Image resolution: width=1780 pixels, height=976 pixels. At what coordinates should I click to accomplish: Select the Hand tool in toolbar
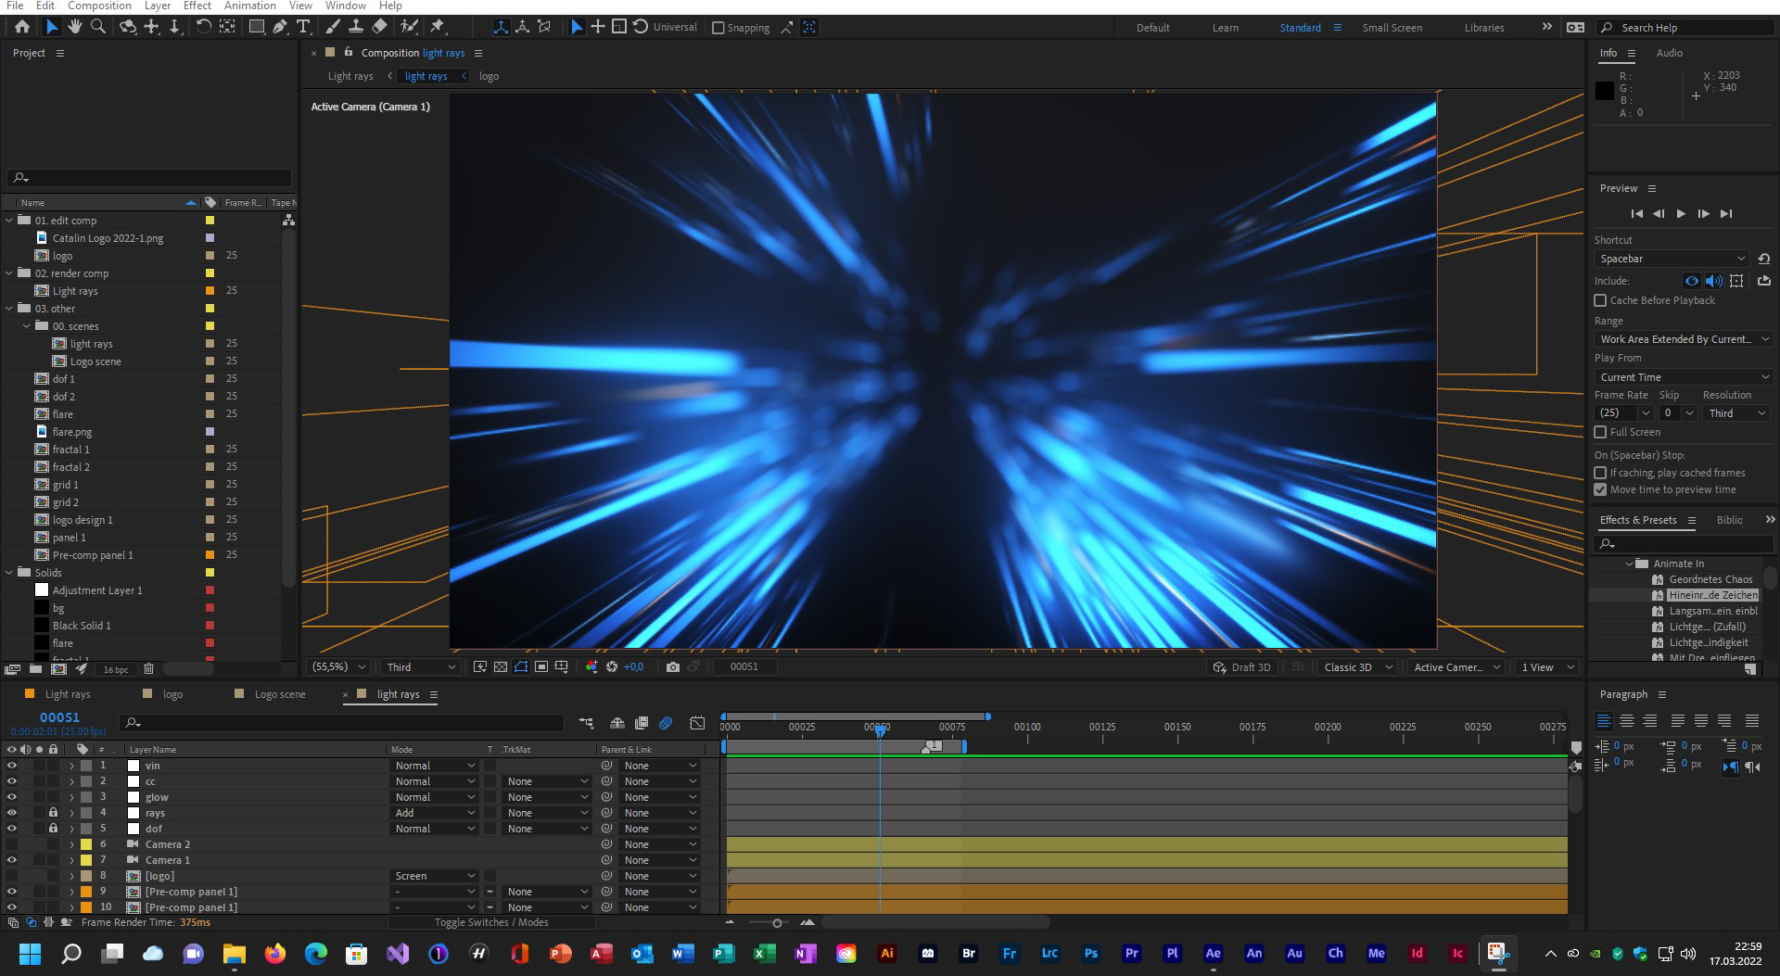coord(74,27)
